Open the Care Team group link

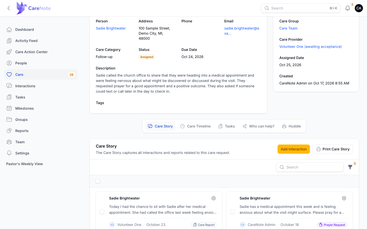tap(288, 28)
